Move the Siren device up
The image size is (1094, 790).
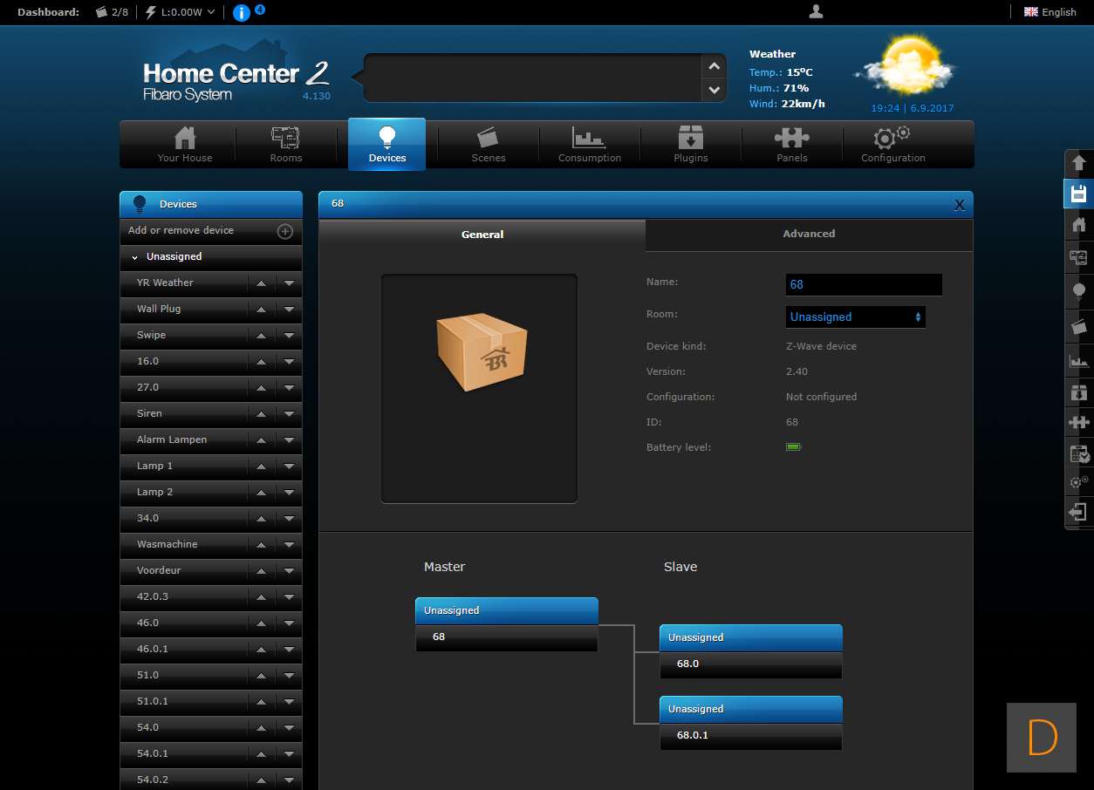(x=261, y=414)
